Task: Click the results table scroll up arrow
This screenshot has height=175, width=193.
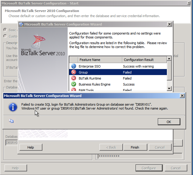Action: click(169, 59)
